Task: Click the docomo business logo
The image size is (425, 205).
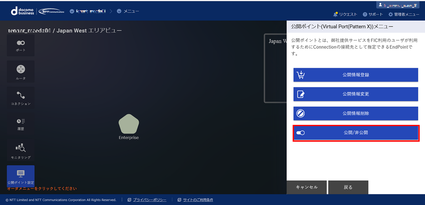Action: tap(23, 11)
